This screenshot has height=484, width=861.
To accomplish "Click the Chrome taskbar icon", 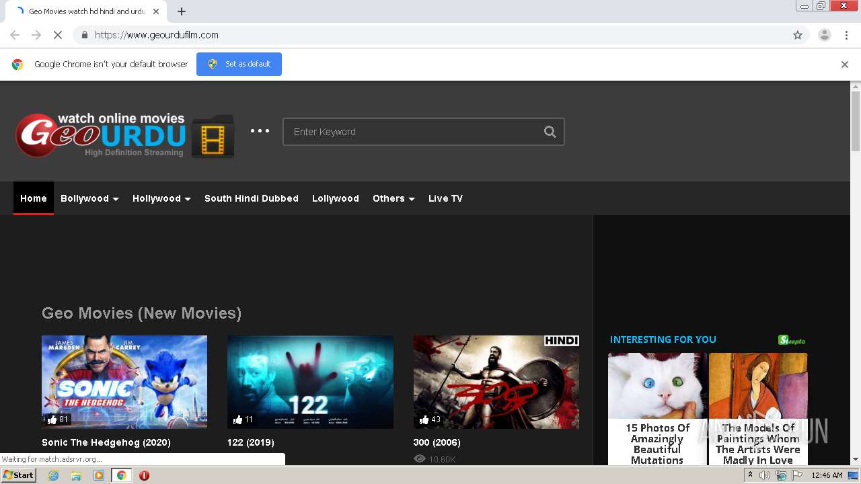I will [x=121, y=475].
